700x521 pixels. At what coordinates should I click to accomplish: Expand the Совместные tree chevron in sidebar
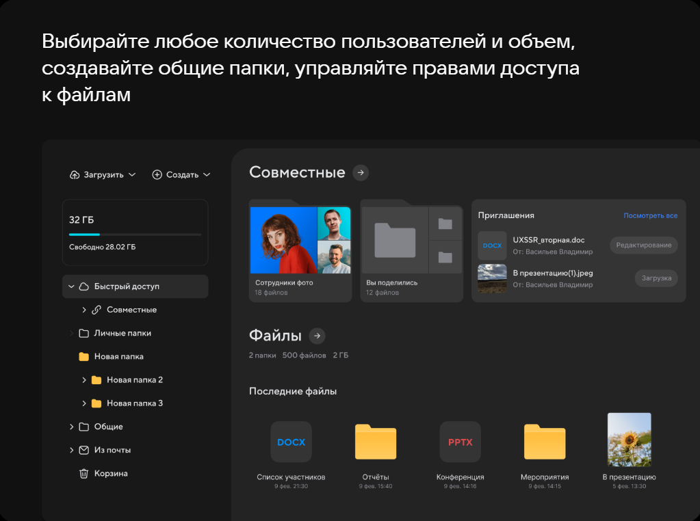pos(84,310)
